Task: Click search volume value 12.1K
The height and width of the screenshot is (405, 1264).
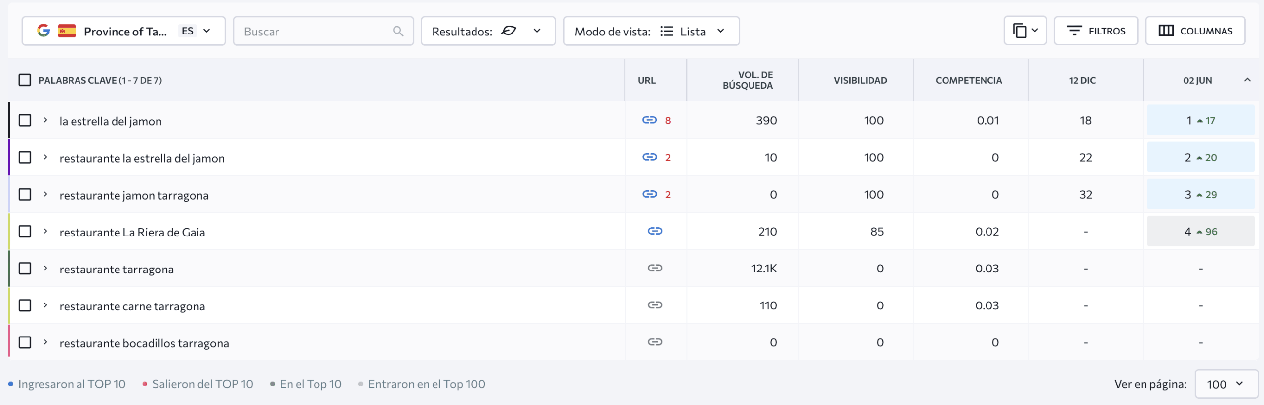Action: tap(764, 269)
